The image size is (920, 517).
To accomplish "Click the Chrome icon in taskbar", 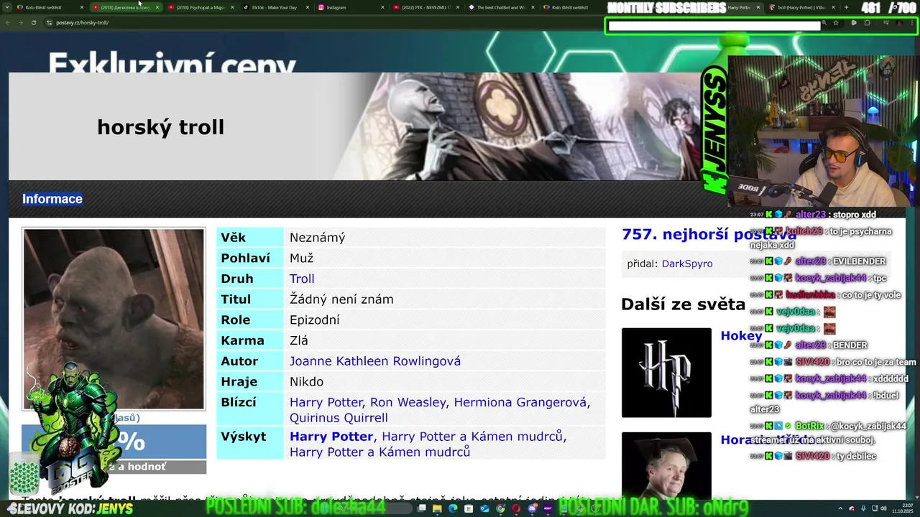I will point(500,508).
